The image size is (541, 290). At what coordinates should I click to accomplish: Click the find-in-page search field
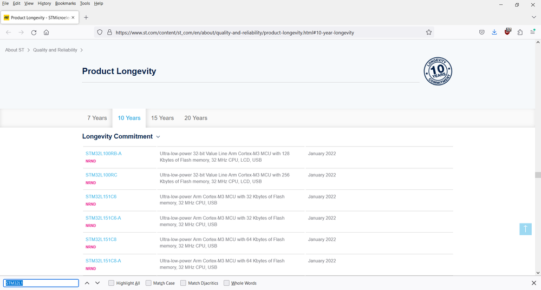(x=41, y=283)
